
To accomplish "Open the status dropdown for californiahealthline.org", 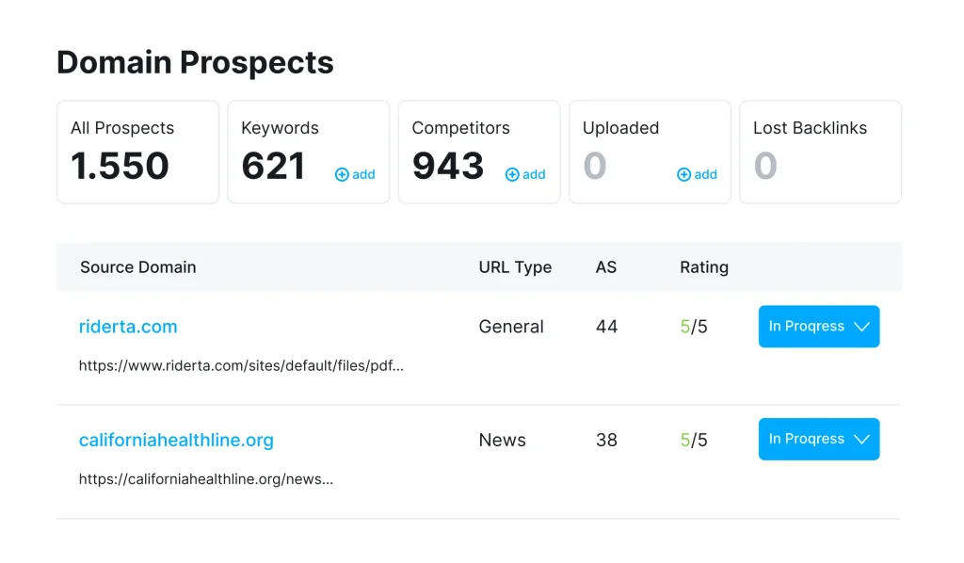I will [x=818, y=439].
